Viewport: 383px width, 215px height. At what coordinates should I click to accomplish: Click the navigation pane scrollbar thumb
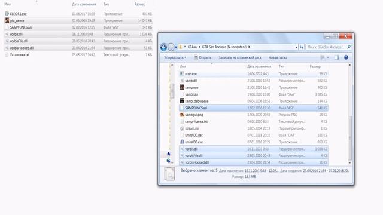pos(172,91)
